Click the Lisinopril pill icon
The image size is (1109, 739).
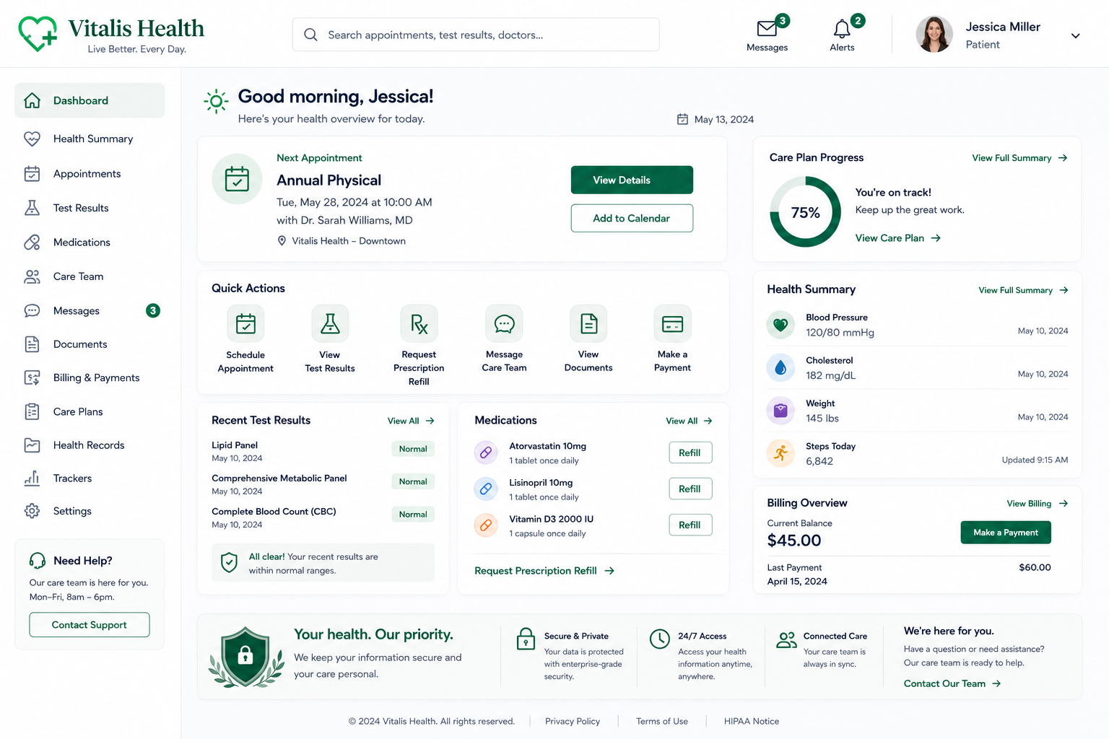486,489
